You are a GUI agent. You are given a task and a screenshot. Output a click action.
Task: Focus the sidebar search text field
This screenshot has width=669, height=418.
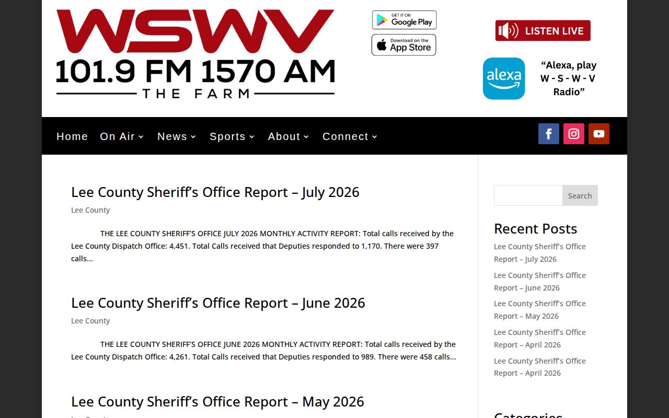(x=528, y=195)
